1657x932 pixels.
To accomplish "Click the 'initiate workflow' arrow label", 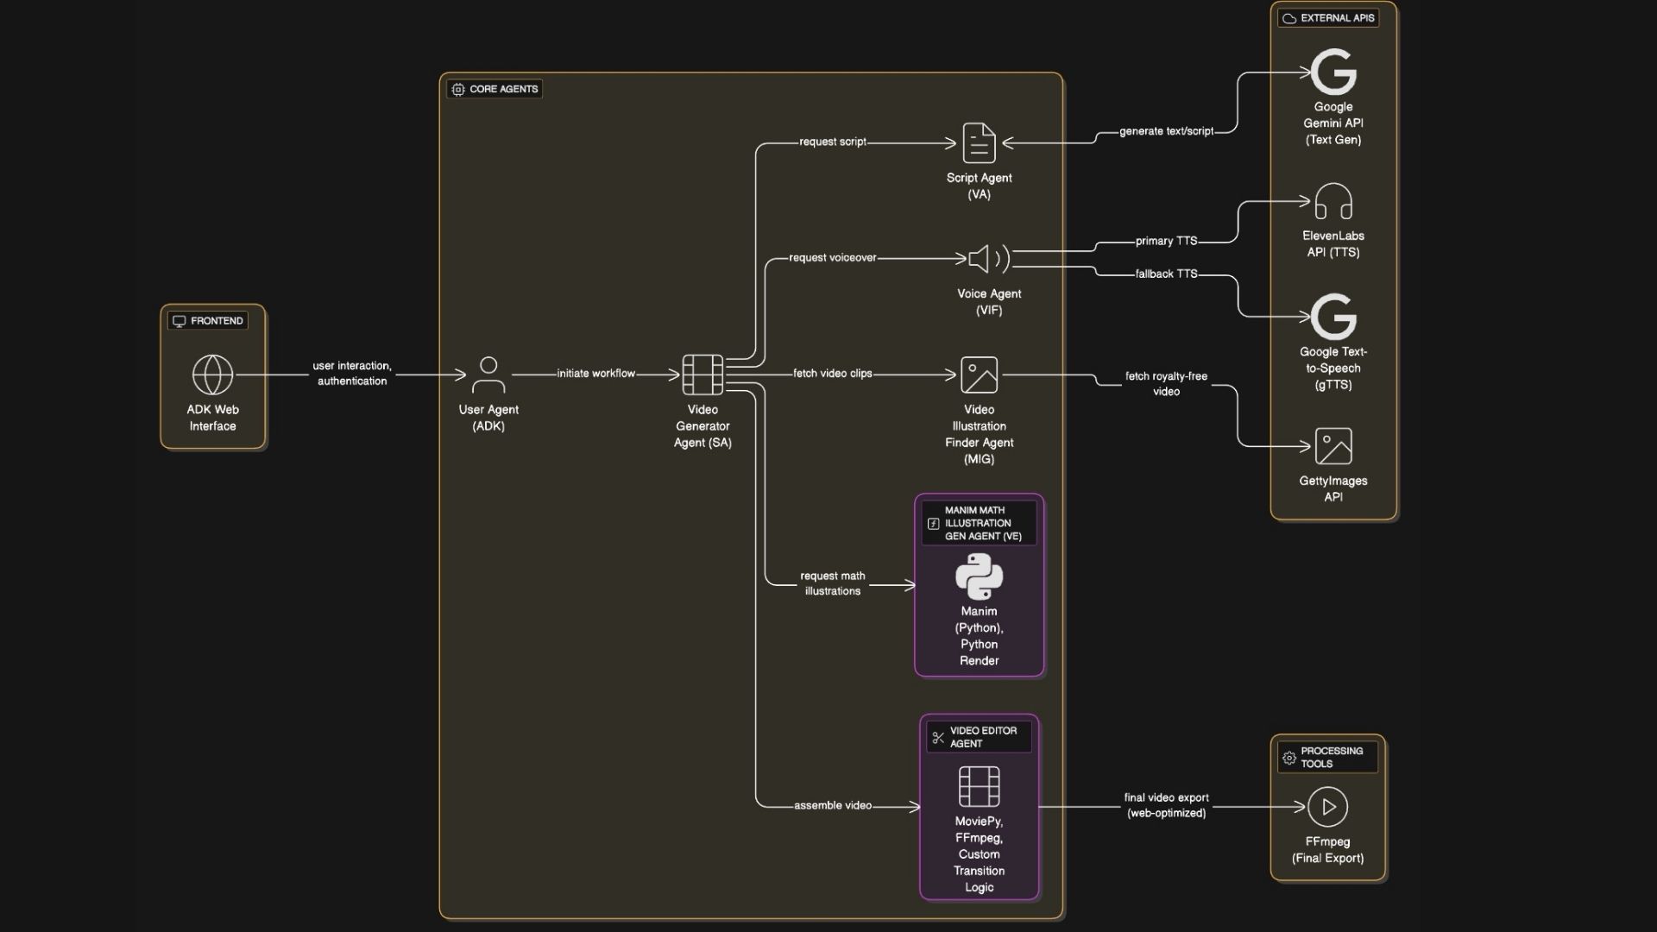I will pyautogui.click(x=595, y=374).
